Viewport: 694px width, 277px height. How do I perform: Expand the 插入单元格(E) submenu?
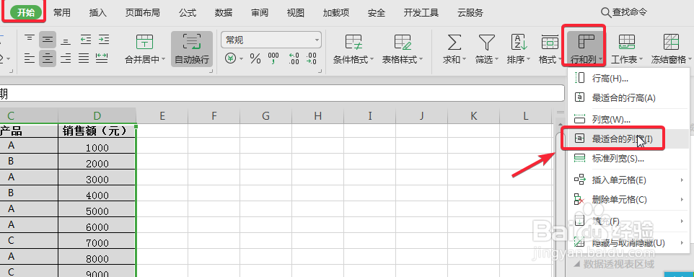[628, 180]
